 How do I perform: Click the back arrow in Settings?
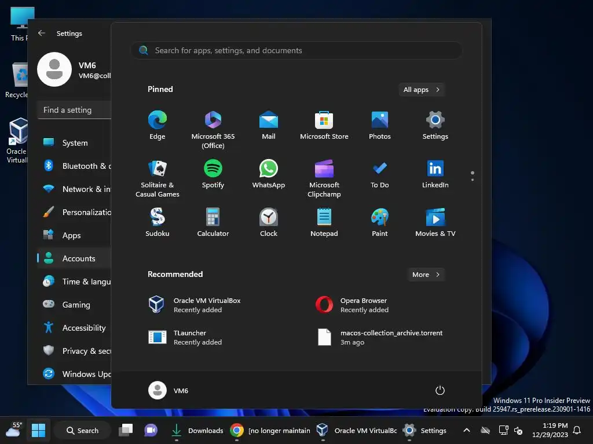point(42,33)
